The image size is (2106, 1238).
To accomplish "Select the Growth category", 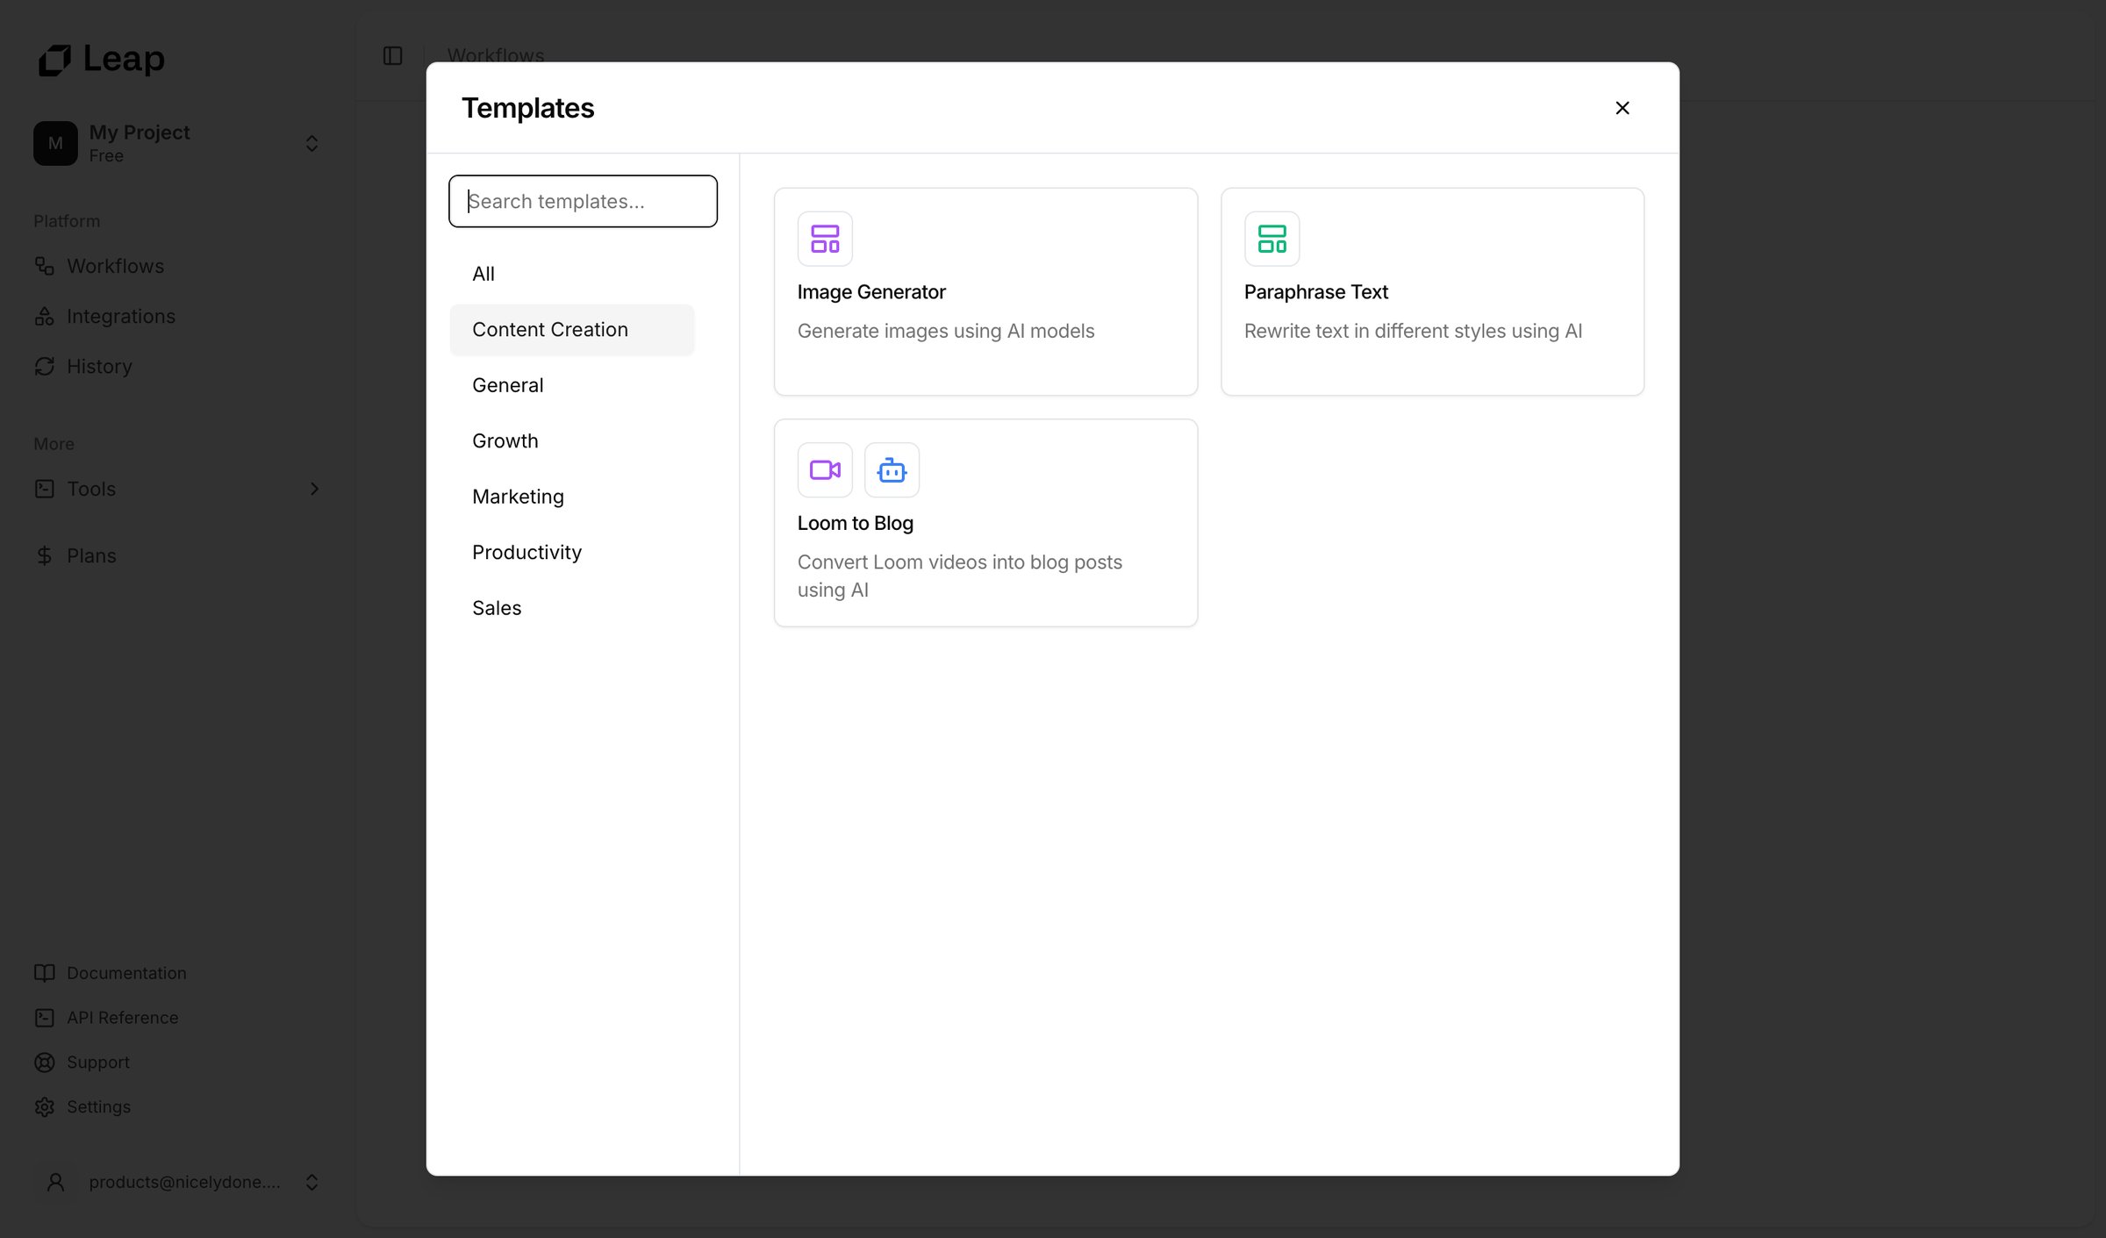I will [572, 441].
